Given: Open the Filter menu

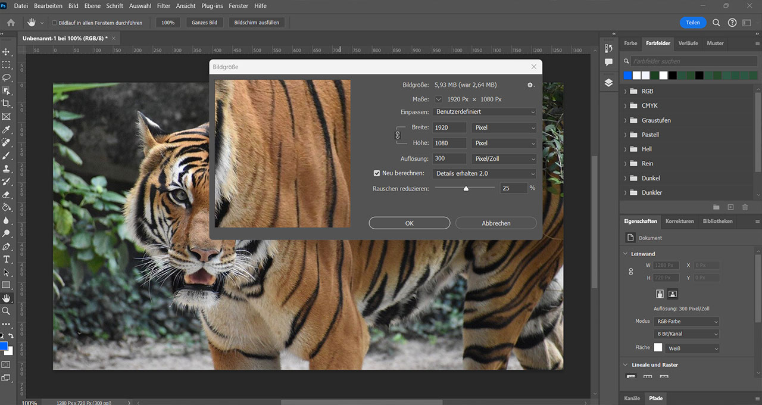Looking at the screenshot, I should (x=163, y=6).
